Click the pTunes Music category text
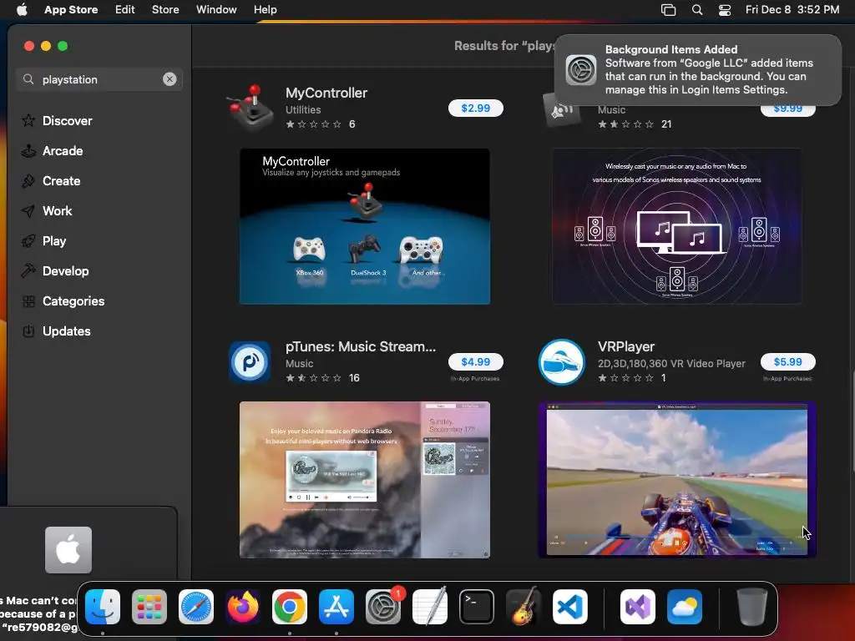This screenshot has width=855, height=641. [x=300, y=364]
